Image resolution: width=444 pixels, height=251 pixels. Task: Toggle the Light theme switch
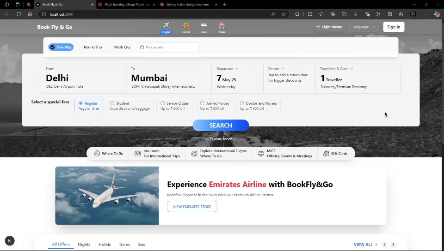(329, 27)
